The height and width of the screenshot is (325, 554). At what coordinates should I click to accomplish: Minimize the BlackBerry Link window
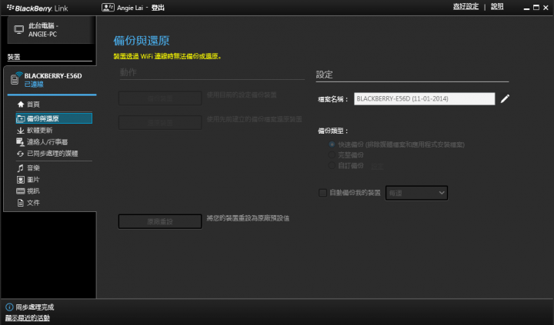tap(526, 8)
